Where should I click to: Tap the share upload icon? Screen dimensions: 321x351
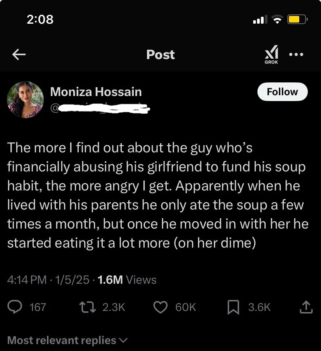point(306,307)
